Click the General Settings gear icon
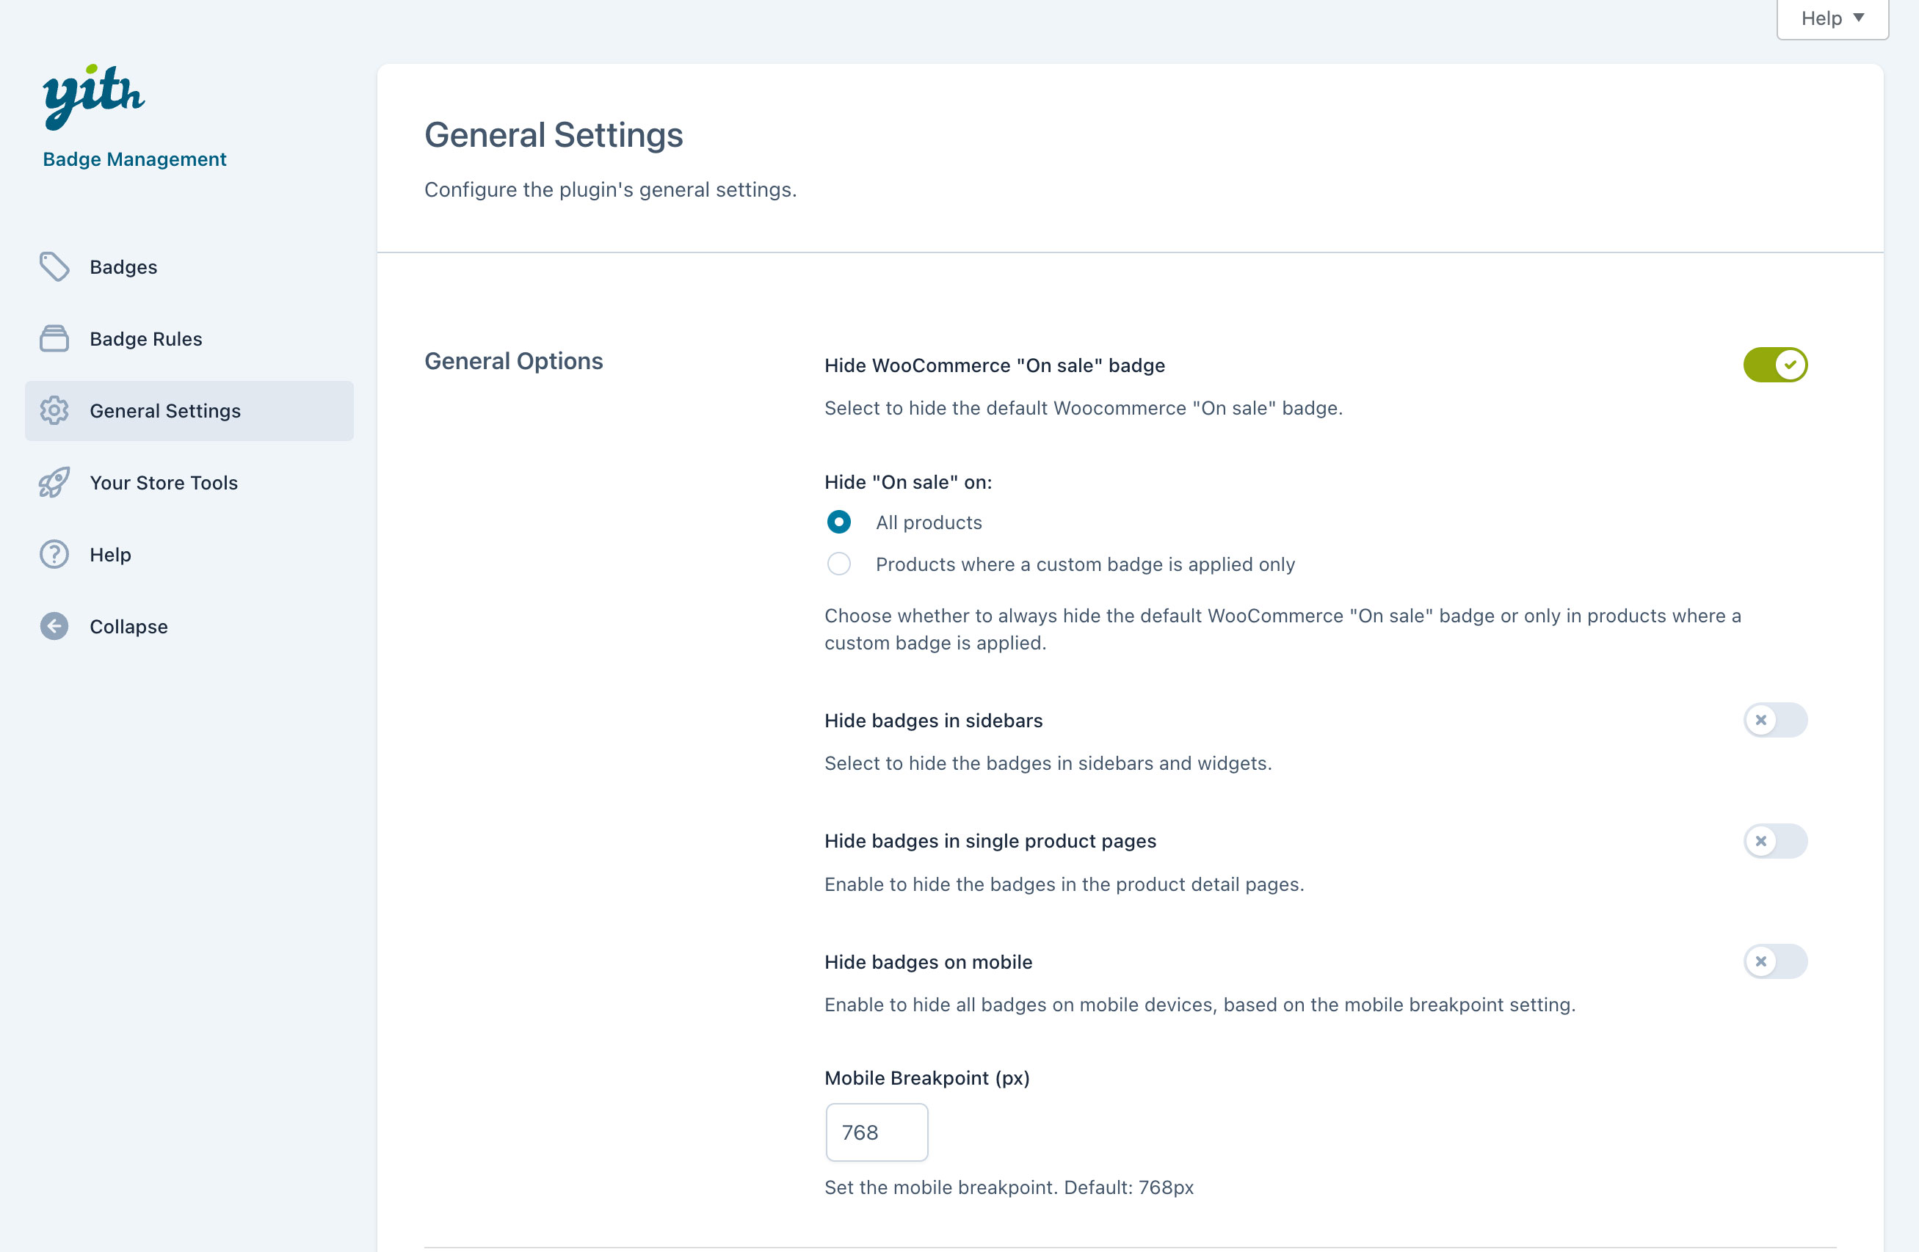Viewport: 1919px width, 1252px height. coord(54,410)
